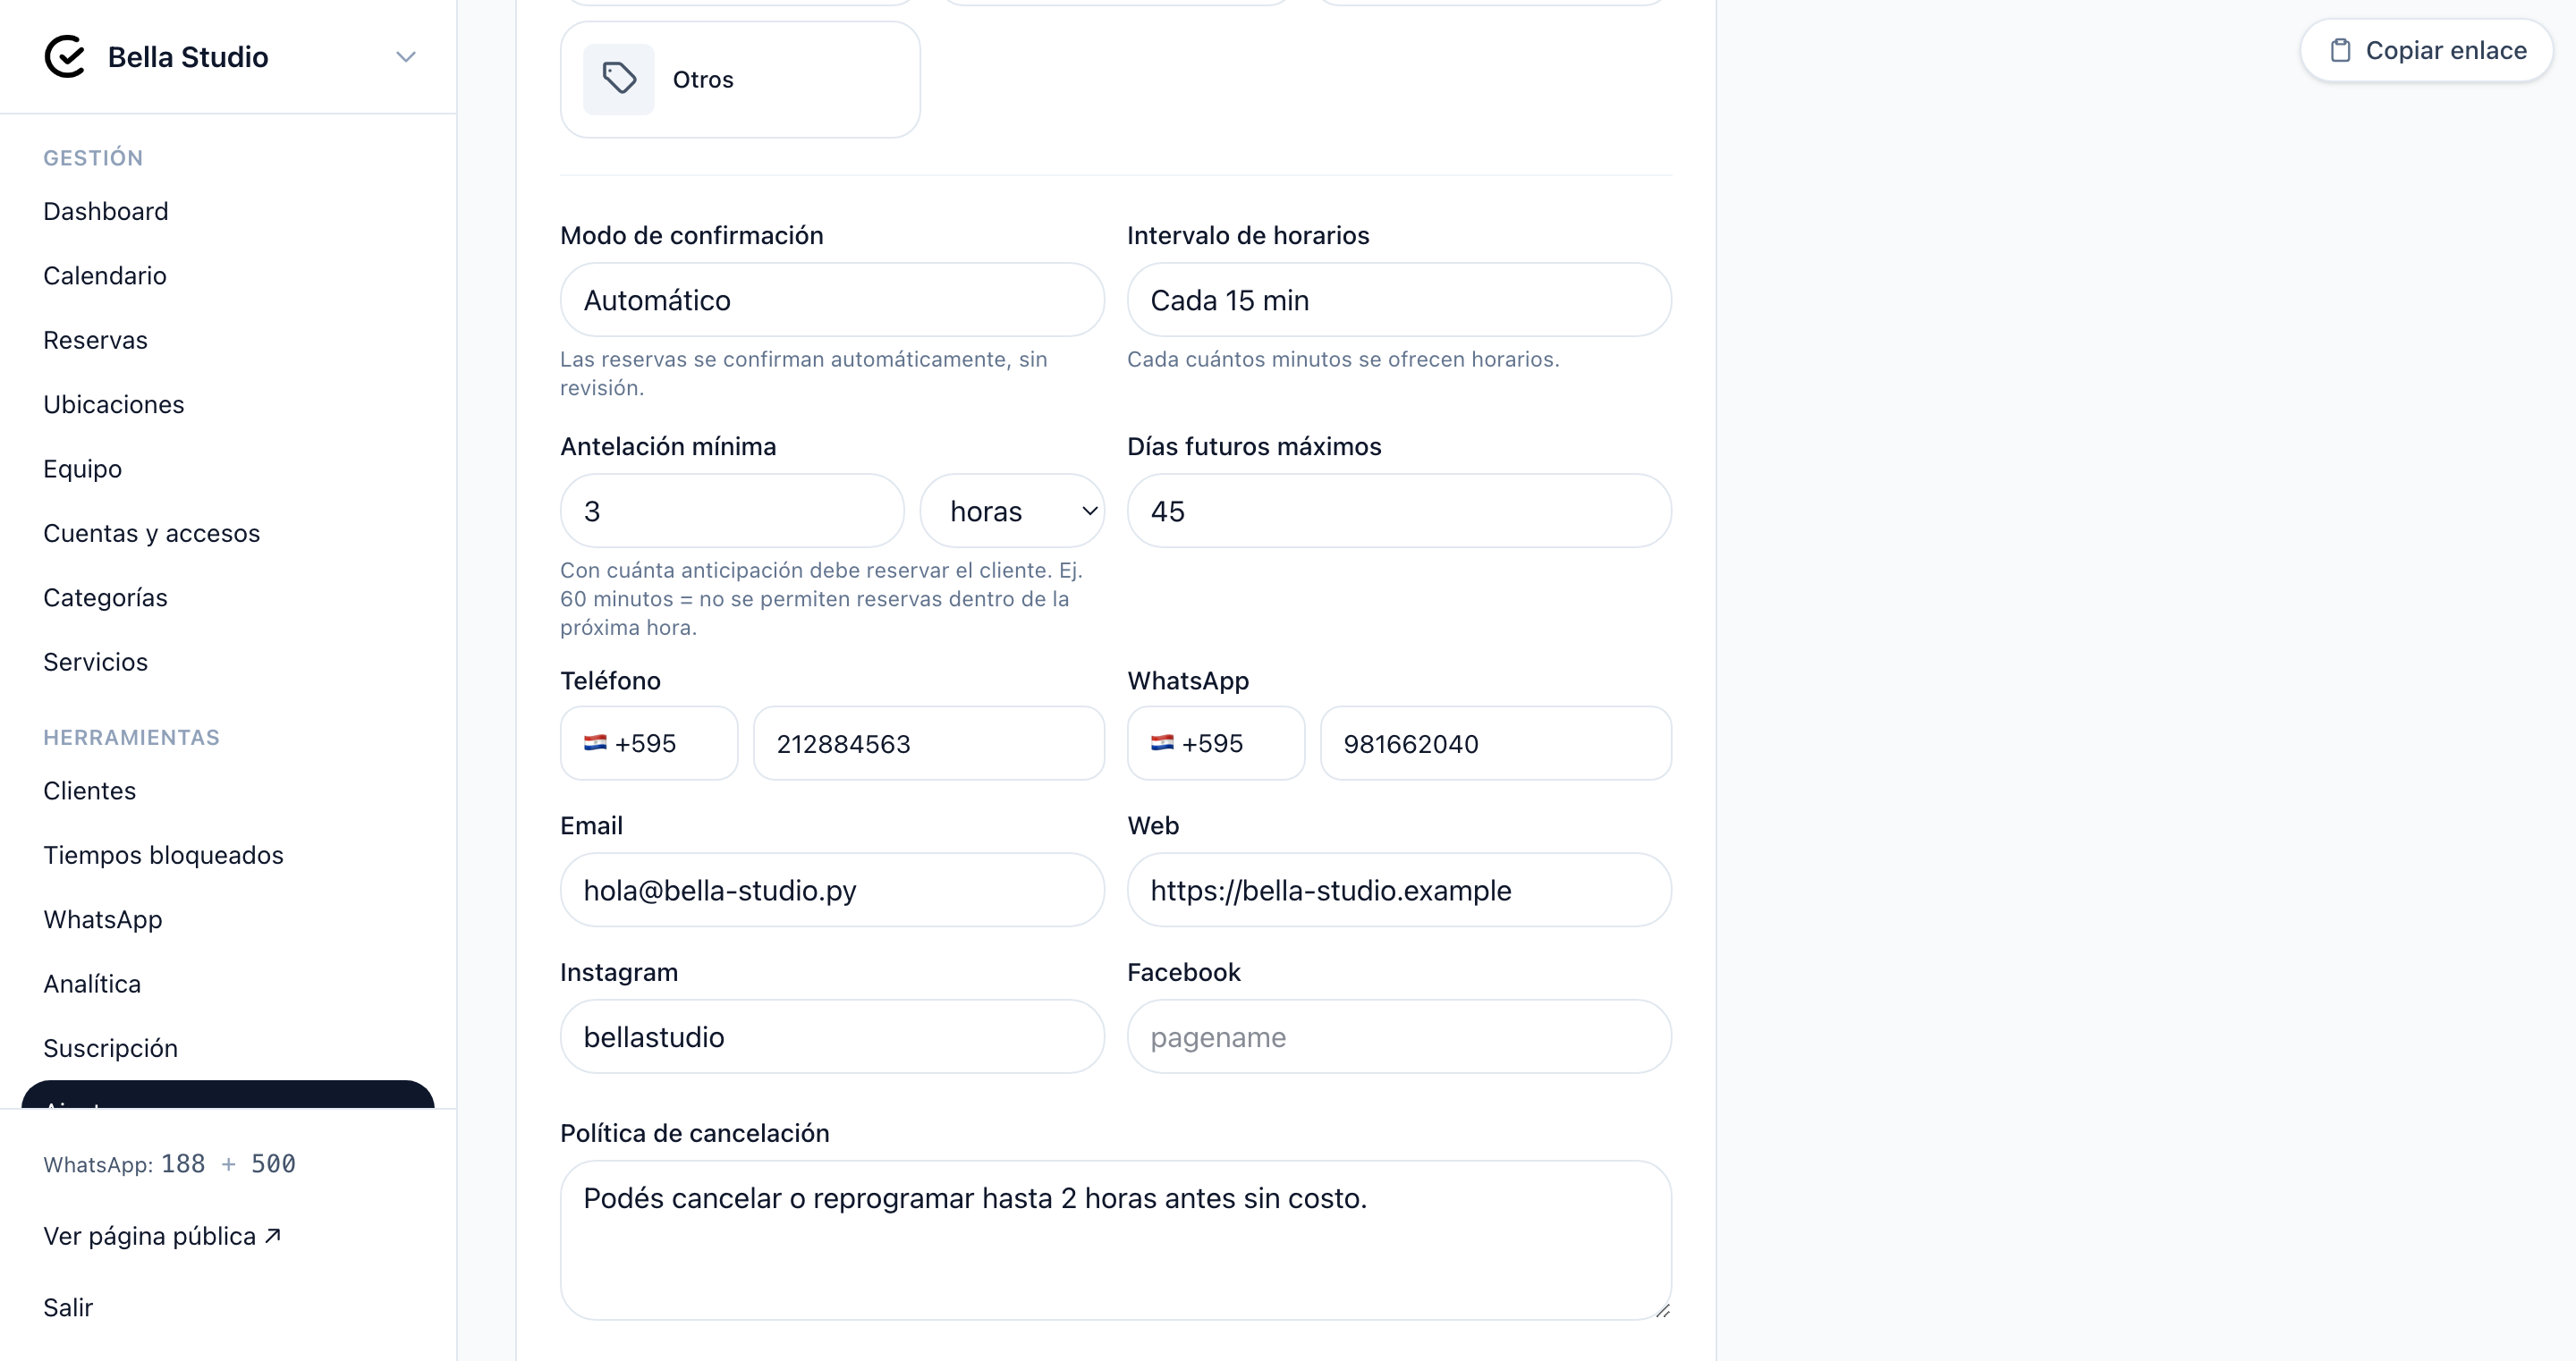Click the Antelación mínima number field
This screenshot has width=2576, height=1361.
pos(732,511)
